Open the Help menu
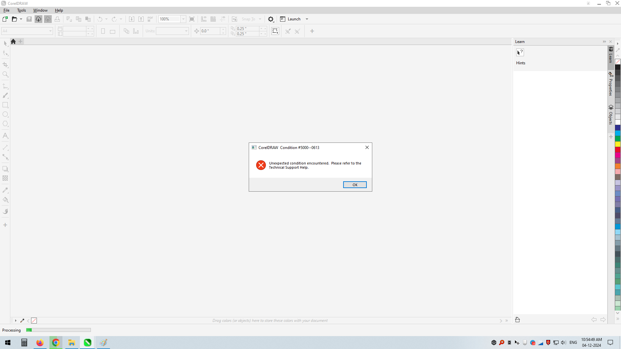This screenshot has width=621, height=349. pos(59,10)
